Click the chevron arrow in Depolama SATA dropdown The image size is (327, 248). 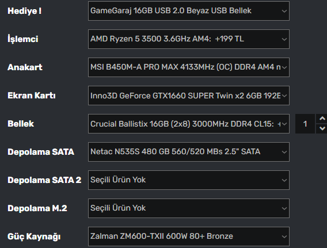pos(284,152)
